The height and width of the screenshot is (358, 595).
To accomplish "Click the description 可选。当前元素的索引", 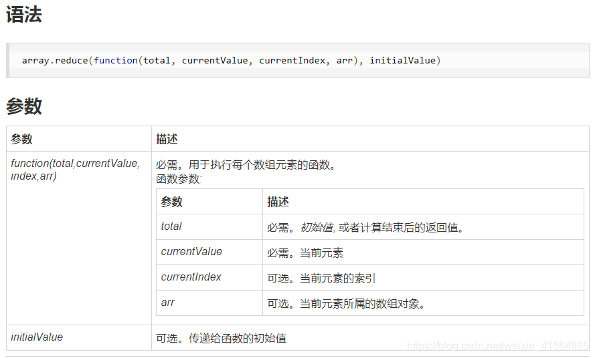I will [x=321, y=279].
